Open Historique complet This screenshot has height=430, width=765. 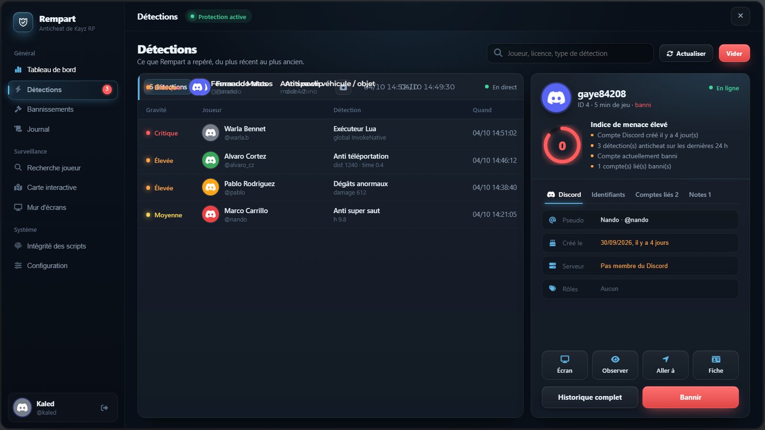[590, 398]
